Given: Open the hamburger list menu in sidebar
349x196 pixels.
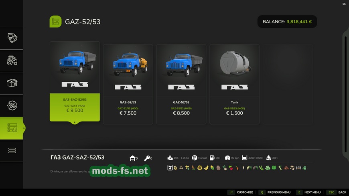Looking at the screenshot, I should [12, 150].
